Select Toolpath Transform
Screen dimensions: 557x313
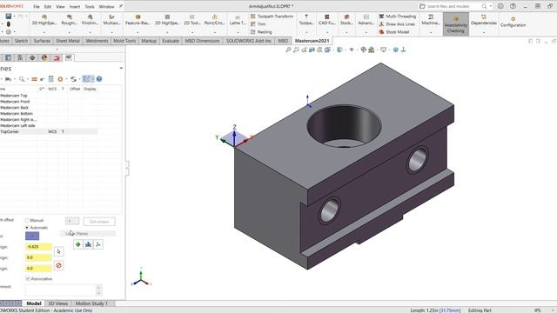(272, 17)
